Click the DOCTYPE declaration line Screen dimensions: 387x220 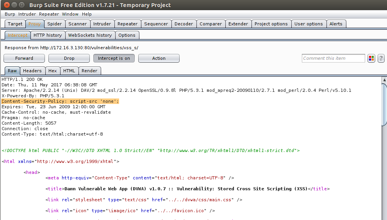click(151, 150)
